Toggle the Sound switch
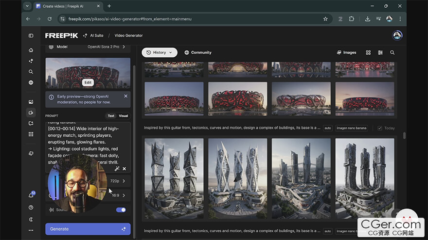Image resolution: width=428 pixels, height=240 pixels. [121, 210]
